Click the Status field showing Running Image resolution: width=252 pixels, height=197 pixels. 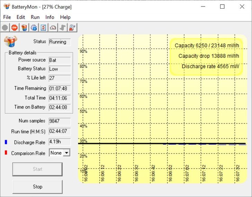(x=60, y=42)
